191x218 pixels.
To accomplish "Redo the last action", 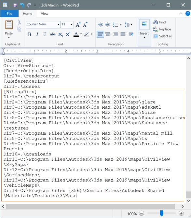I will point(29,5).
